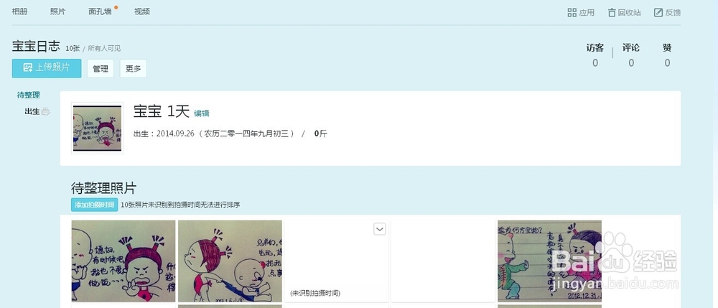Open the 更多 more button
The width and height of the screenshot is (718, 308).
click(134, 69)
